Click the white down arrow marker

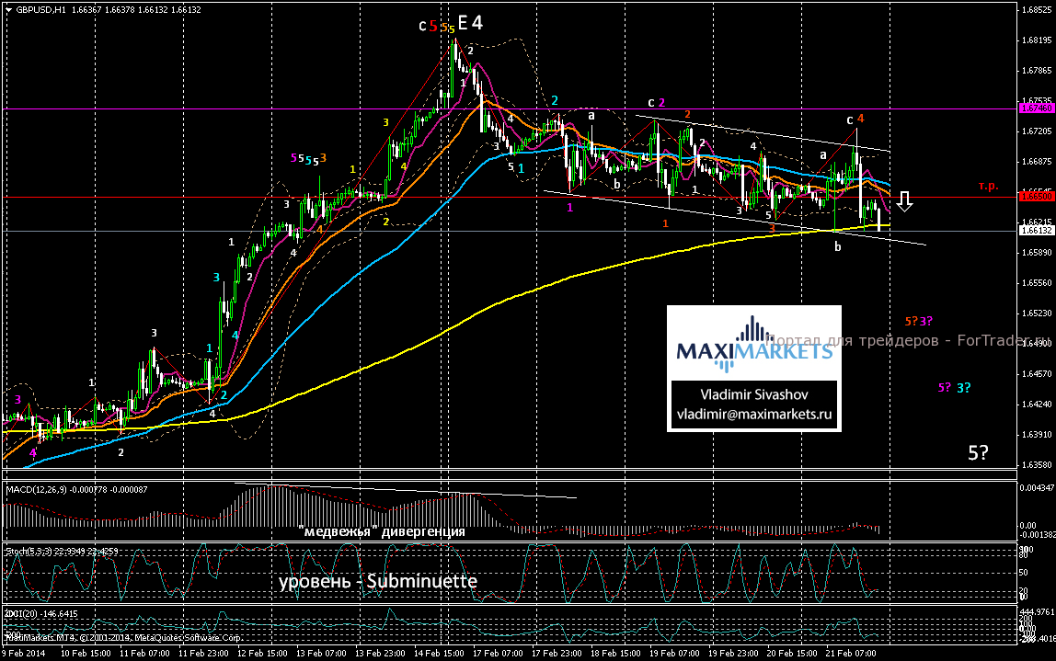click(x=904, y=201)
